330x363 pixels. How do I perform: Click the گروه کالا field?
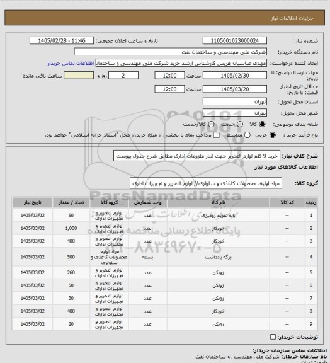(x=206, y=183)
